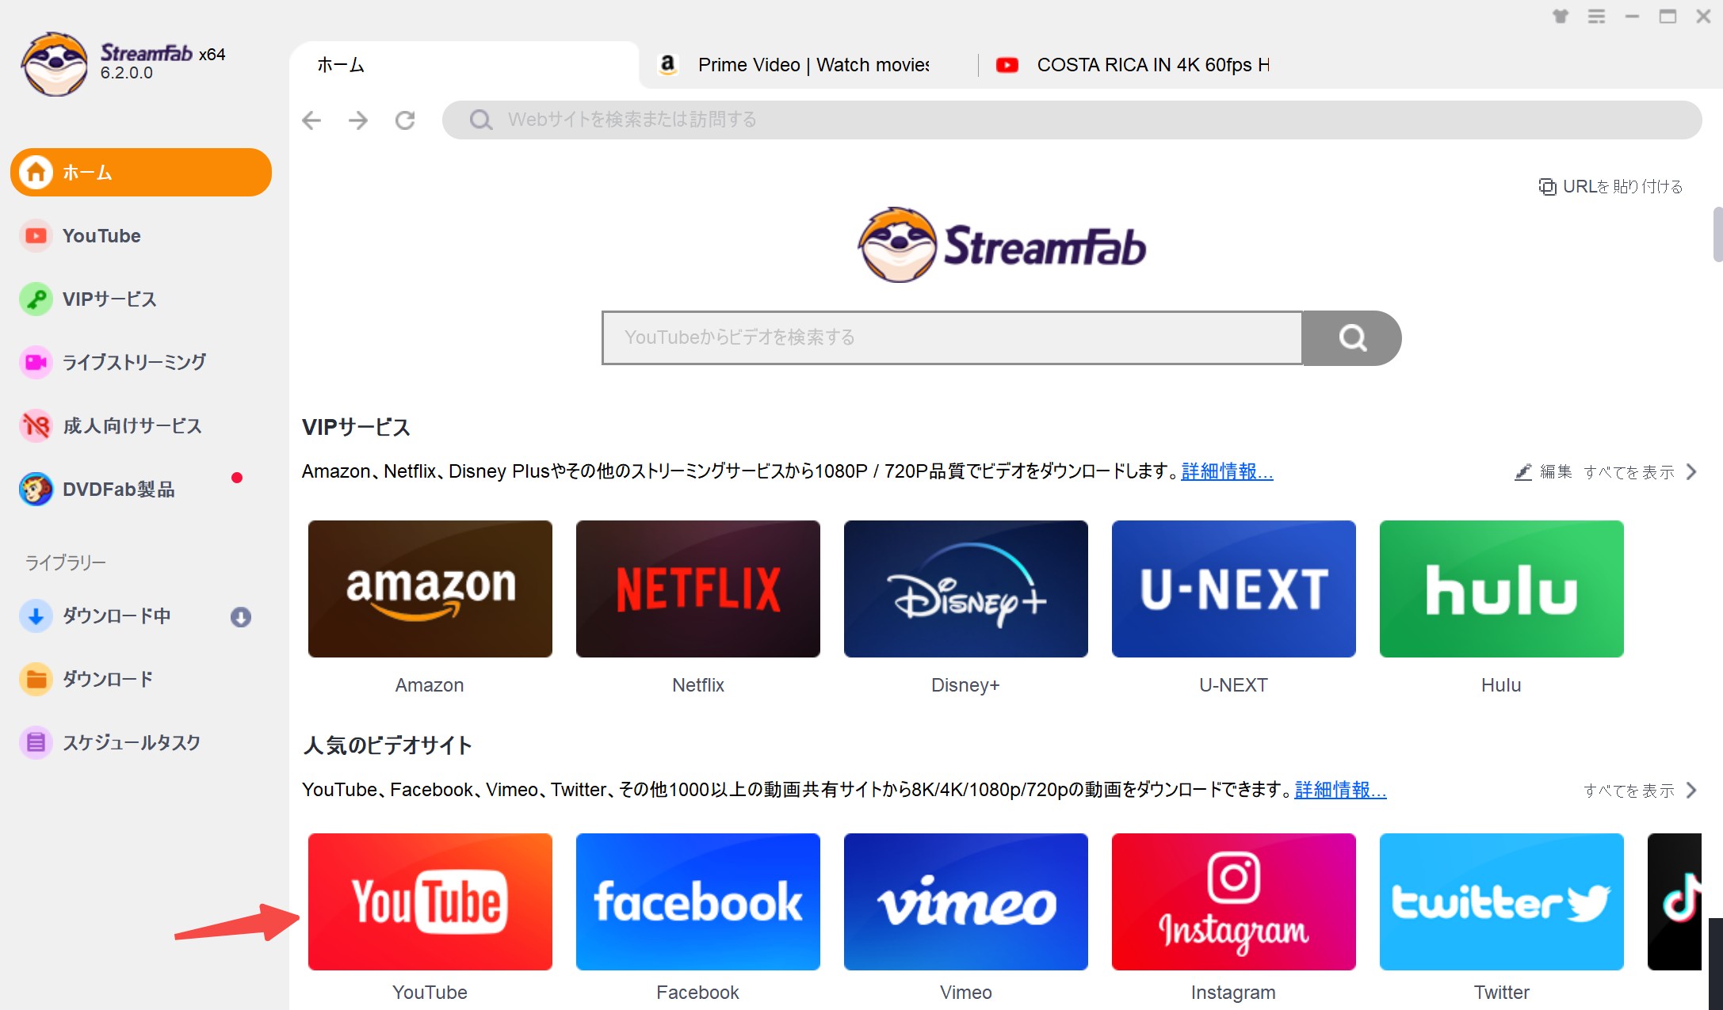Open the Netflix service tile
Screen dimensions: 1723x1010
pyautogui.click(x=697, y=589)
